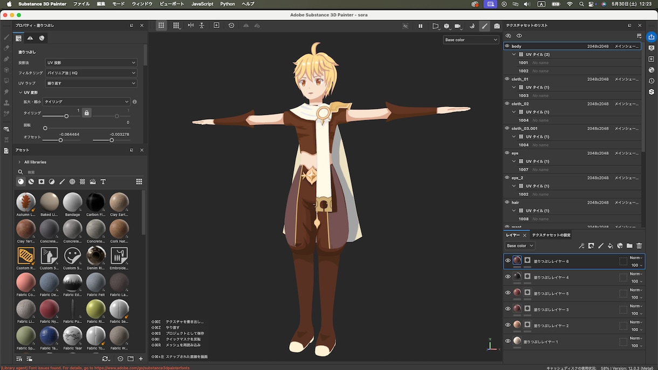Add a paint layer with the brush icon
This screenshot has height=370, width=658.
[601, 246]
